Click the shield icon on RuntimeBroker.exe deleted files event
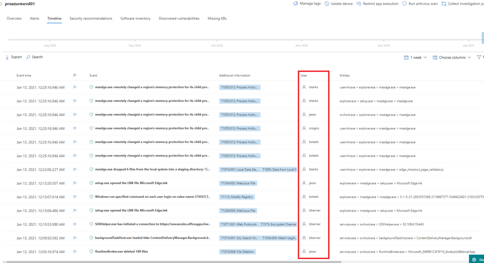484x263 pixels. 91,251
